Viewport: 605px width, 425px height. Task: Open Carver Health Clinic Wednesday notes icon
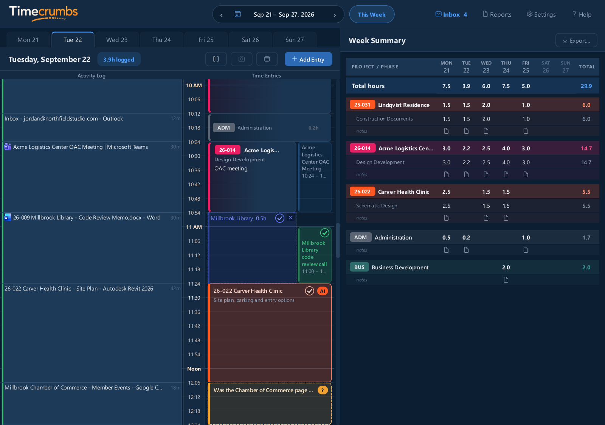(486, 218)
